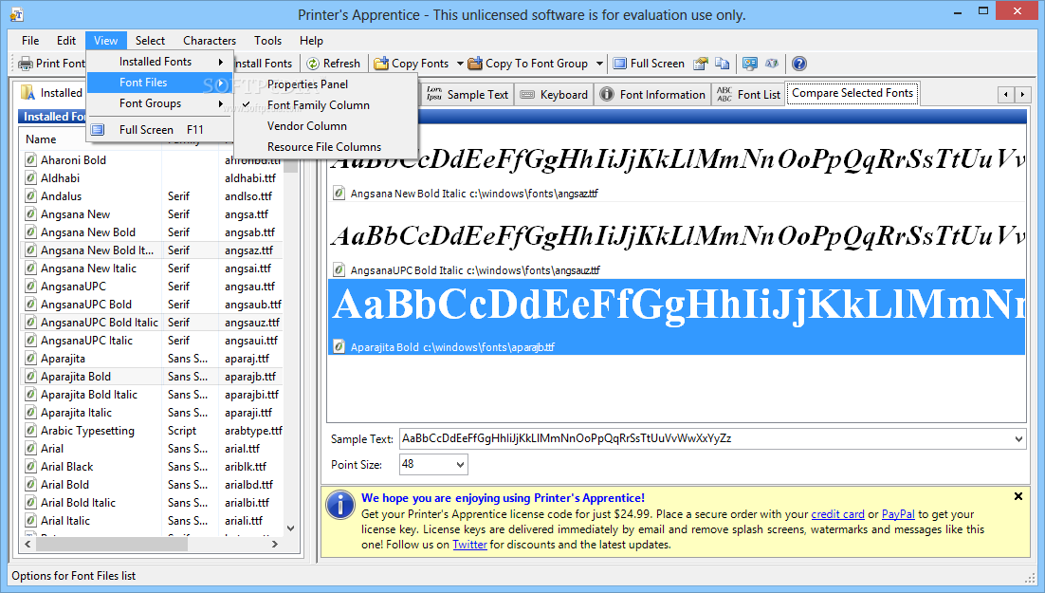Follow the credit card link

point(837,514)
